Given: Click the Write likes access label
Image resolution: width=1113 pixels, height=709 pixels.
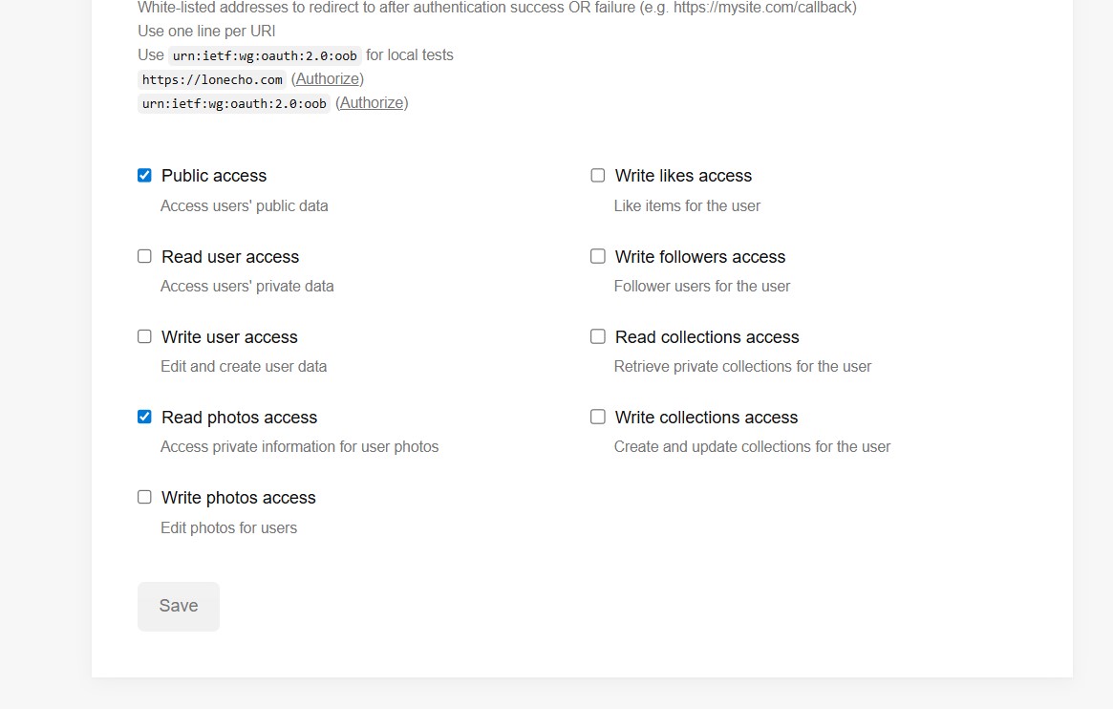Looking at the screenshot, I should 683,176.
